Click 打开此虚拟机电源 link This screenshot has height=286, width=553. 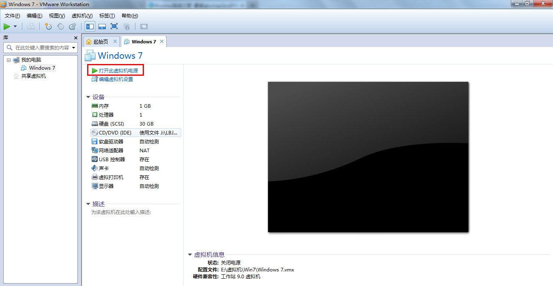click(118, 71)
